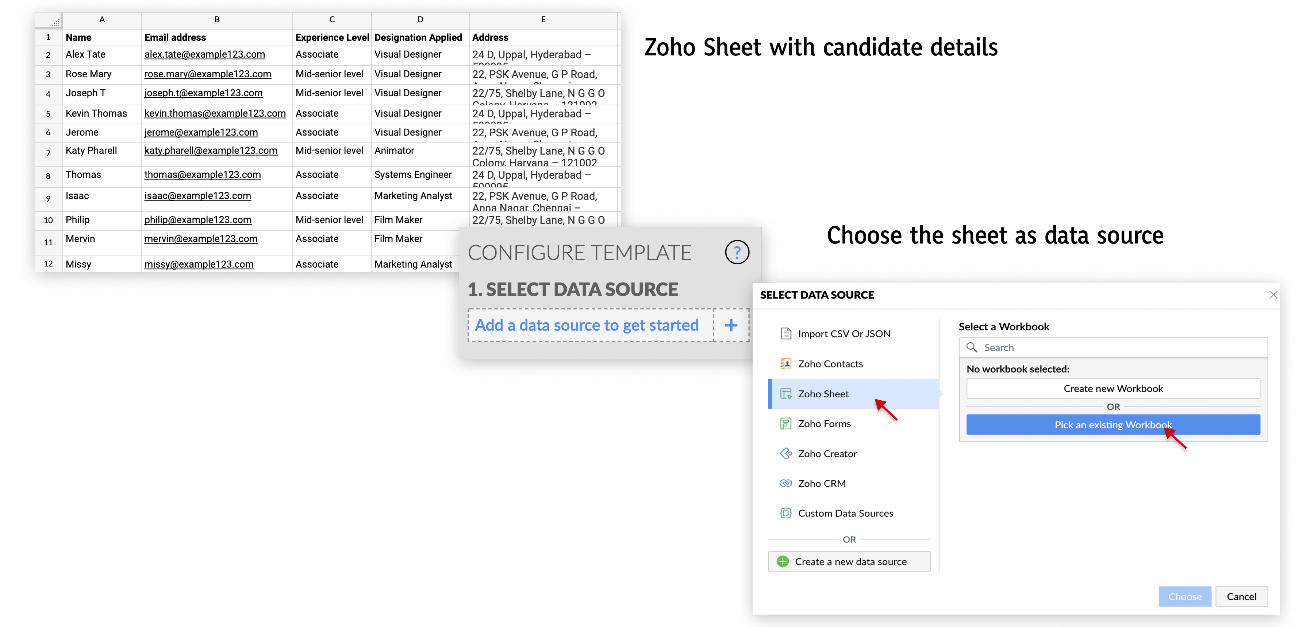Click the Zoho CRM icon
The width and height of the screenshot is (1314, 627).
[x=785, y=483]
